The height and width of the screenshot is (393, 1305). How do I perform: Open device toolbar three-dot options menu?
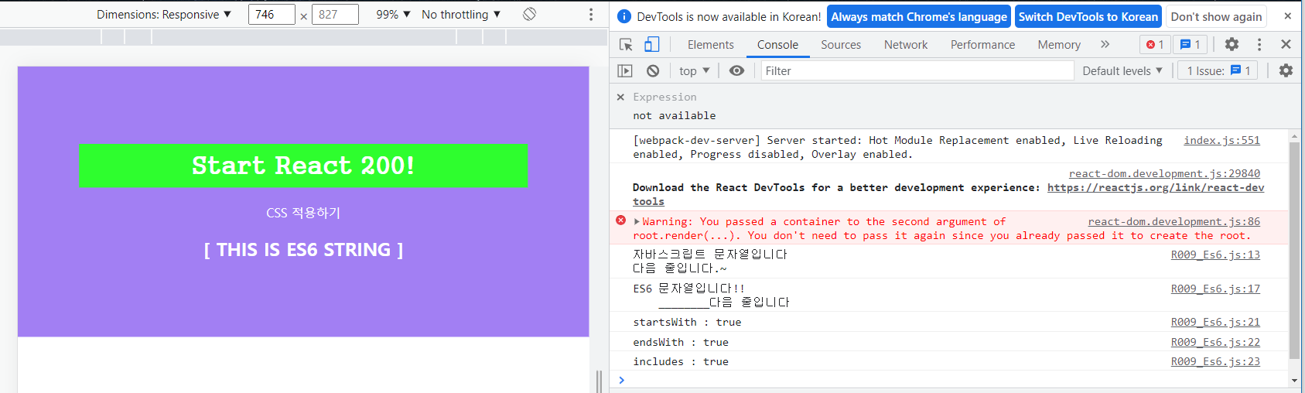[x=591, y=15]
